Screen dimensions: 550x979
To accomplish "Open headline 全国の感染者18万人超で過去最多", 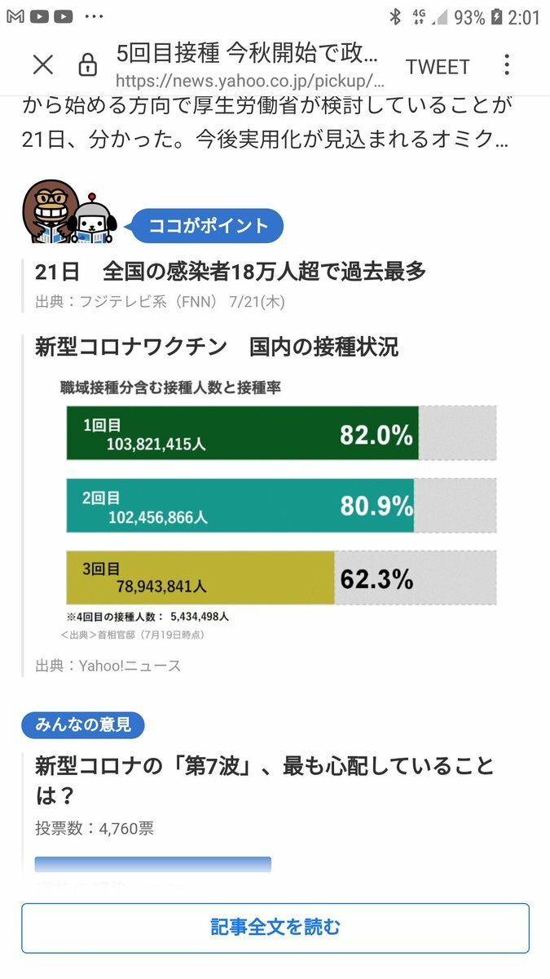I will [231, 272].
